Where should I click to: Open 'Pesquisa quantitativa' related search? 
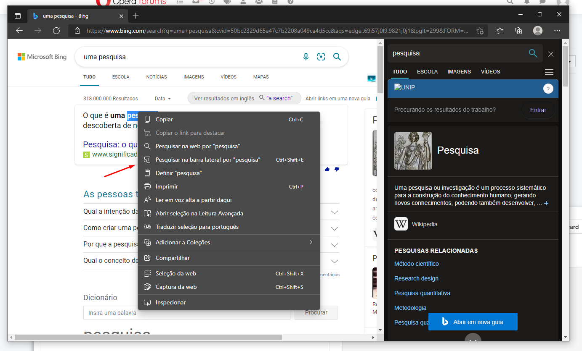(422, 293)
